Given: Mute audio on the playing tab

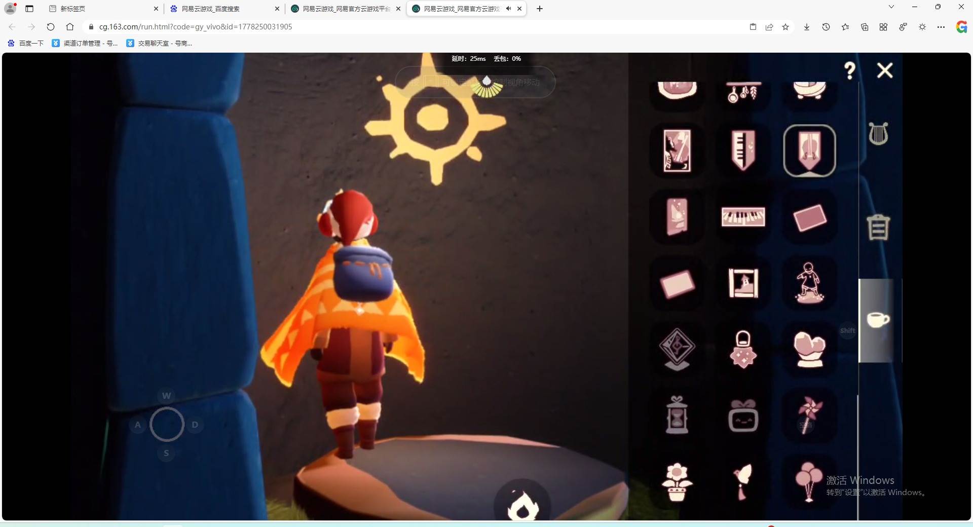Looking at the screenshot, I should [x=508, y=9].
